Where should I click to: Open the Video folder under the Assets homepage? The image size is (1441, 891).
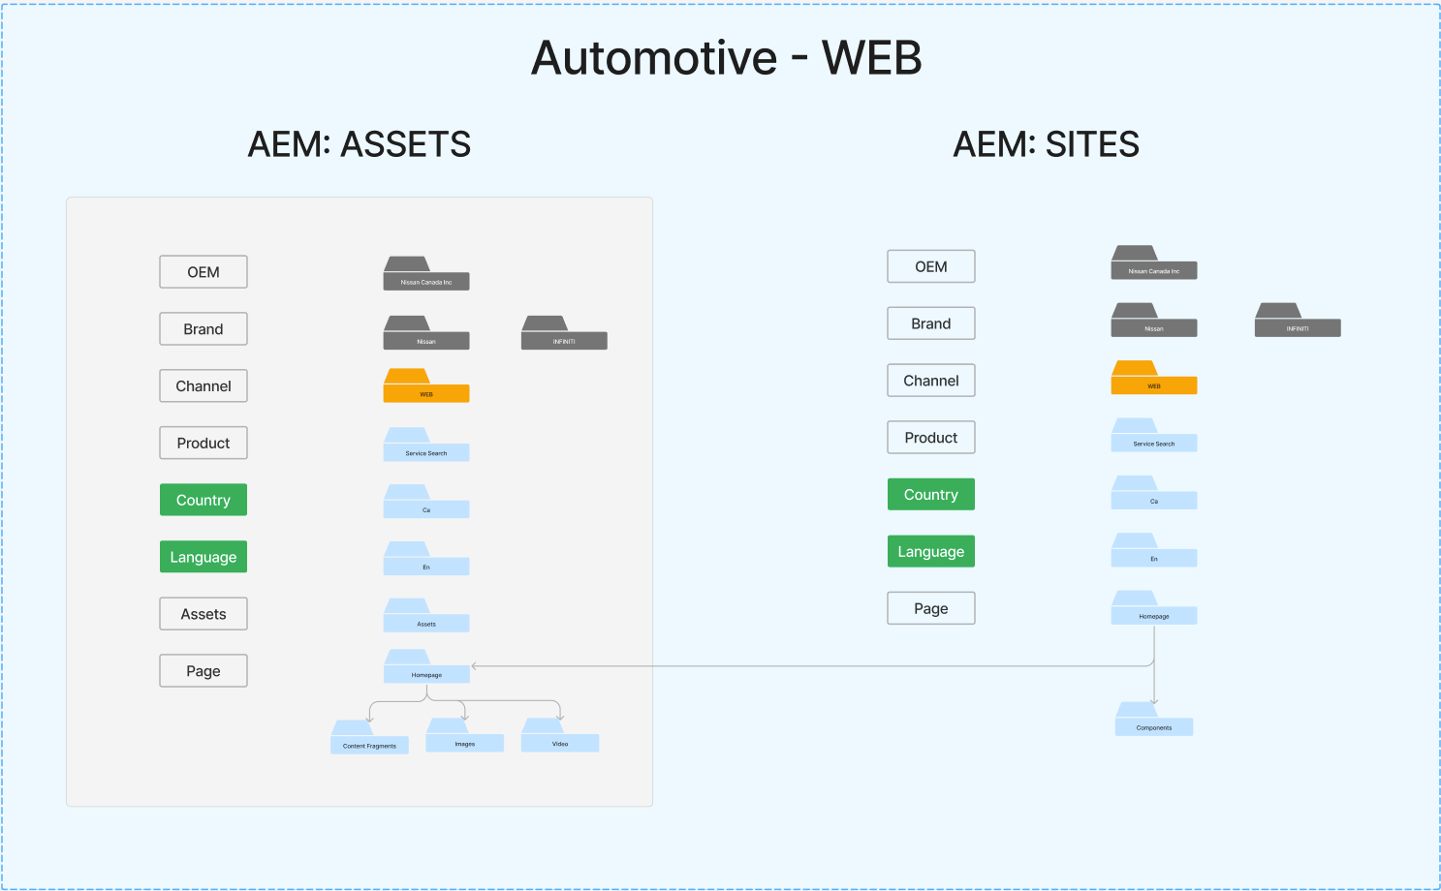[x=560, y=737]
